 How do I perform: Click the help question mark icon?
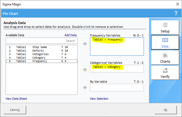(x=176, y=13)
